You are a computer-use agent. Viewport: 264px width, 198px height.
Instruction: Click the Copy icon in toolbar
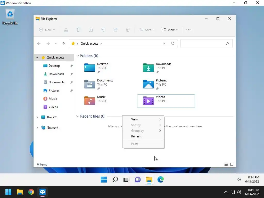point(78,30)
